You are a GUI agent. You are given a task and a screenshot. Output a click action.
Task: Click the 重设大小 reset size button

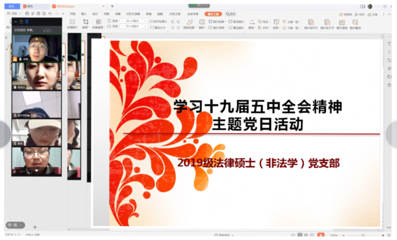point(158,27)
